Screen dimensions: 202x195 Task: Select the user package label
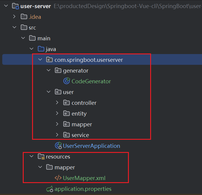[x=68, y=92]
